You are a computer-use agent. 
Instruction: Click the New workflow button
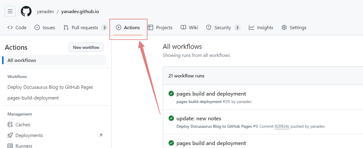pyautogui.click(x=86, y=47)
